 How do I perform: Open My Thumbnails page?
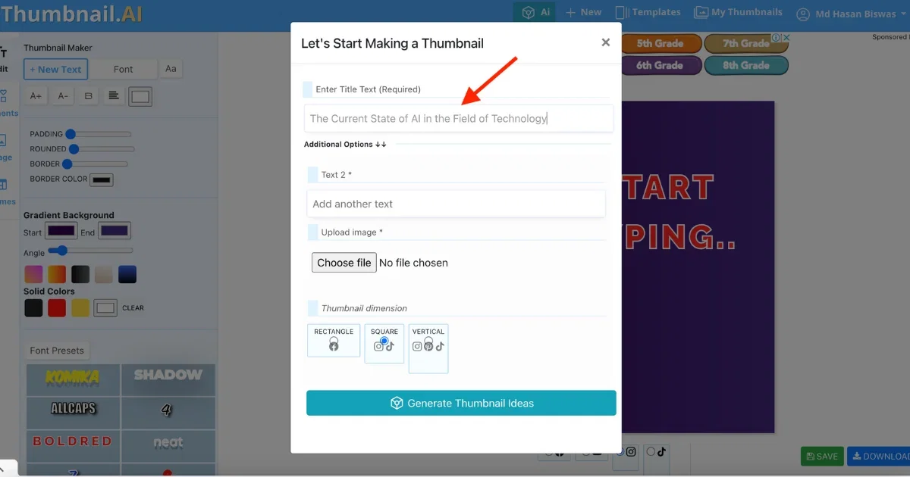tap(738, 12)
